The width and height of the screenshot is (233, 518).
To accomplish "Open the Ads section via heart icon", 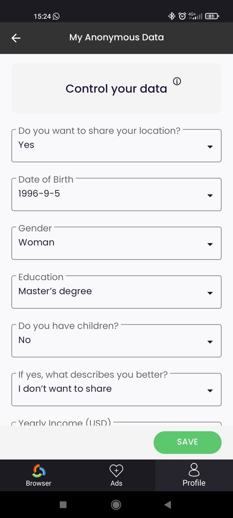I will pyautogui.click(x=116, y=470).
